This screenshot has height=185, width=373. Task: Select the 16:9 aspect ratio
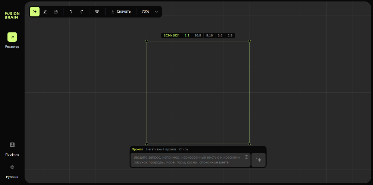[198, 35]
